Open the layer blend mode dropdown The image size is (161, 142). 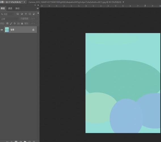[10, 19]
